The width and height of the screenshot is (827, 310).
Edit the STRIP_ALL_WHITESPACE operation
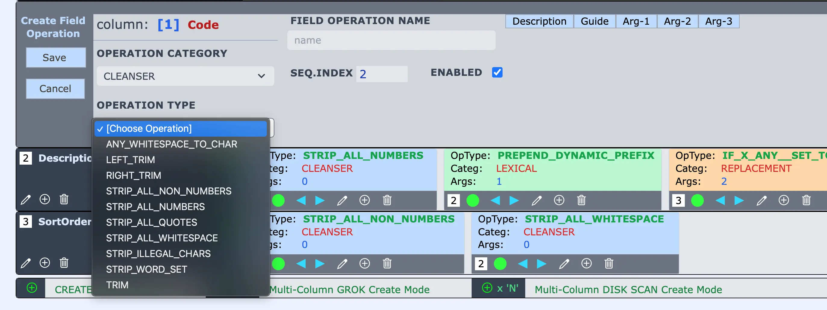click(564, 264)
